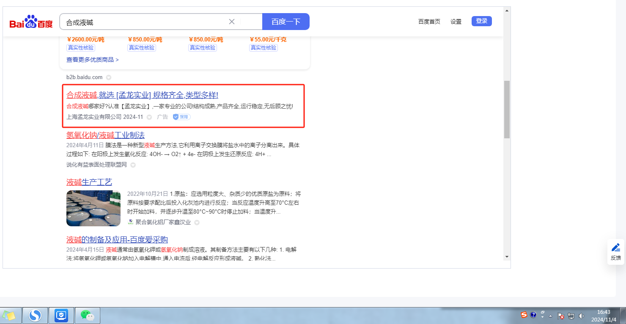Viewport: 626px width, 324px height.
Task: Open the volume speaker tray icon
Action: tap(581, 316)
